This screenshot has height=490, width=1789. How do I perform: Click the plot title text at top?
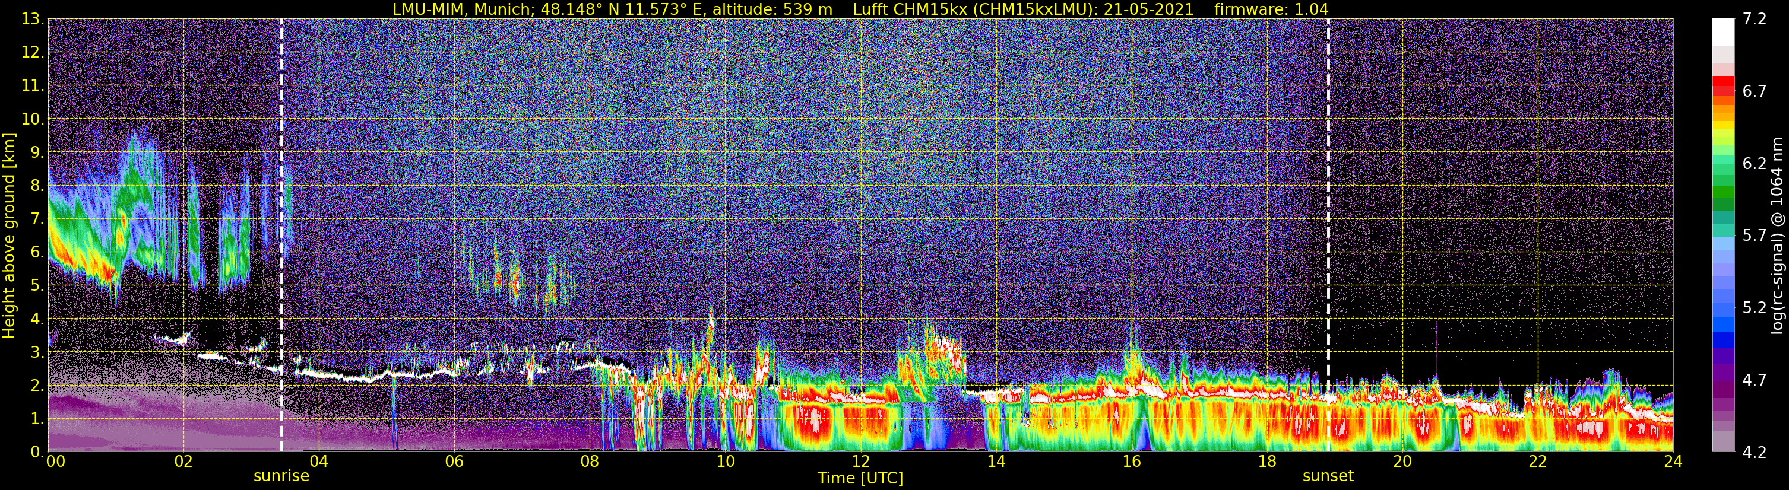click(860, 9)
